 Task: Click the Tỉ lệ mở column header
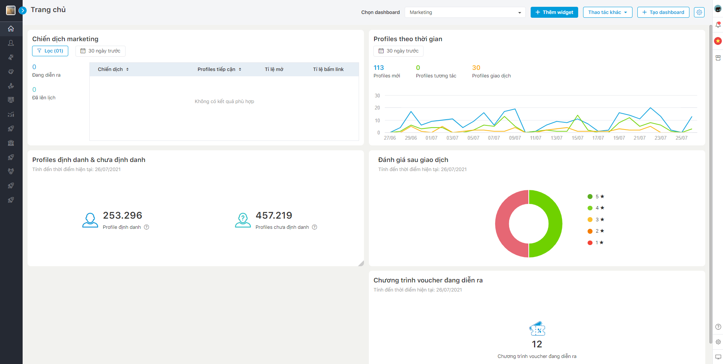(x=274, y=69)
